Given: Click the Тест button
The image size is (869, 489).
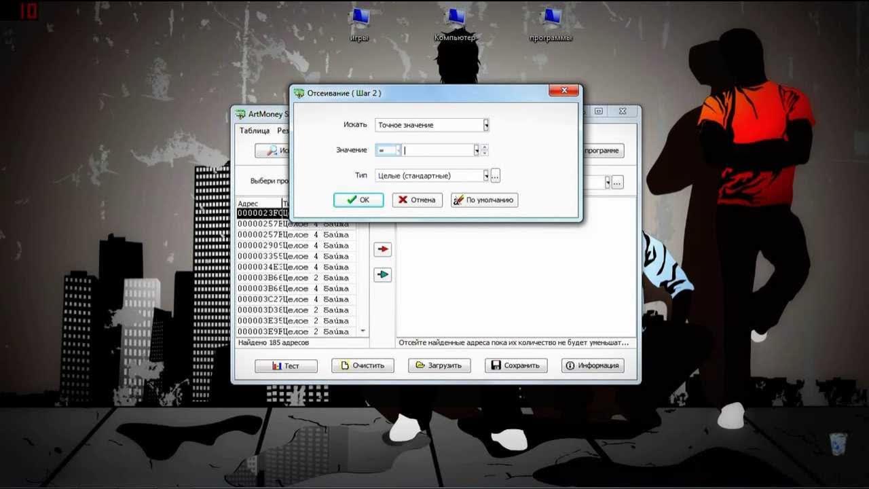Looking at the screenshot, I should tap(286, 365).
